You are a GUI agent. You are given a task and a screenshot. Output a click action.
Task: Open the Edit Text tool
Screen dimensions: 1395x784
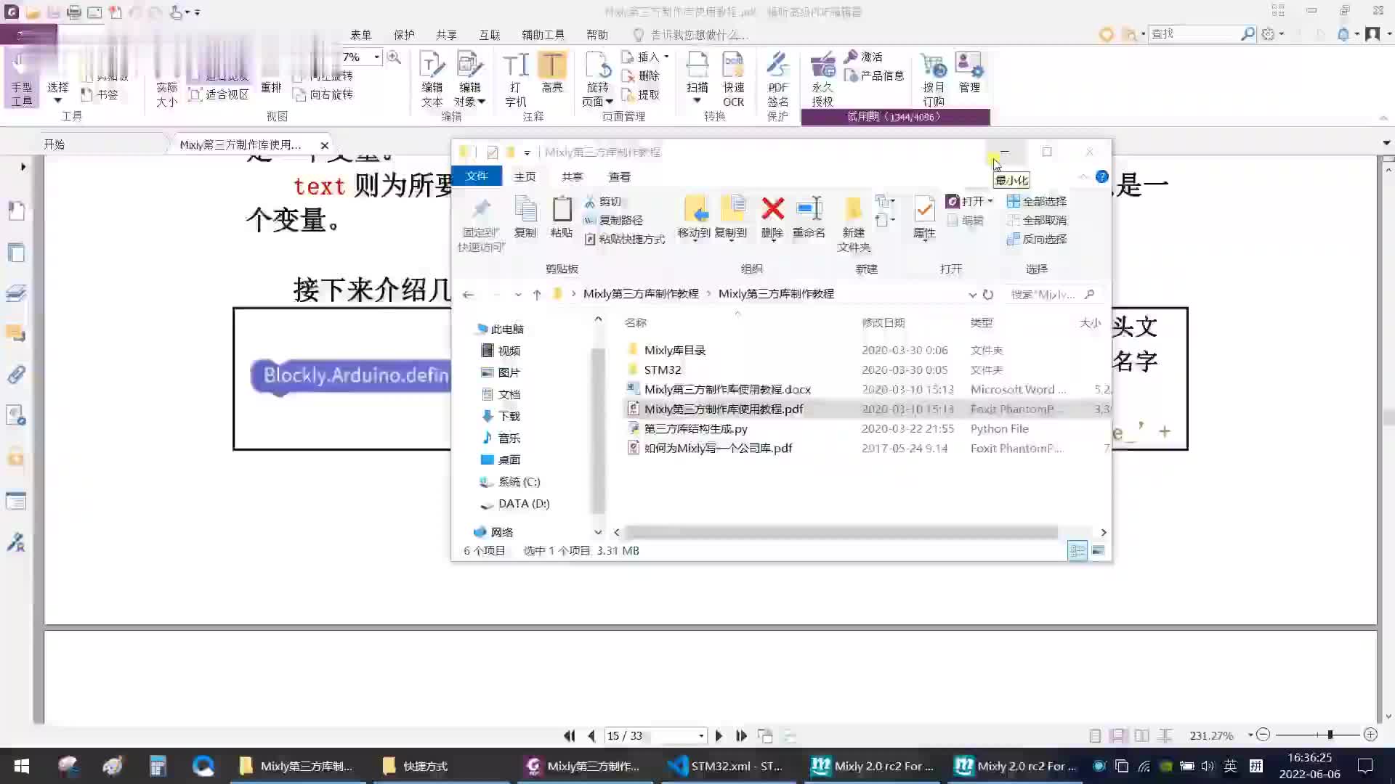coord(432,80)
